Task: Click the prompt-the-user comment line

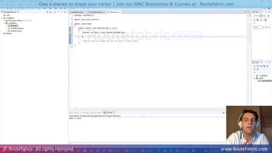Action: [x=110, y=41]
